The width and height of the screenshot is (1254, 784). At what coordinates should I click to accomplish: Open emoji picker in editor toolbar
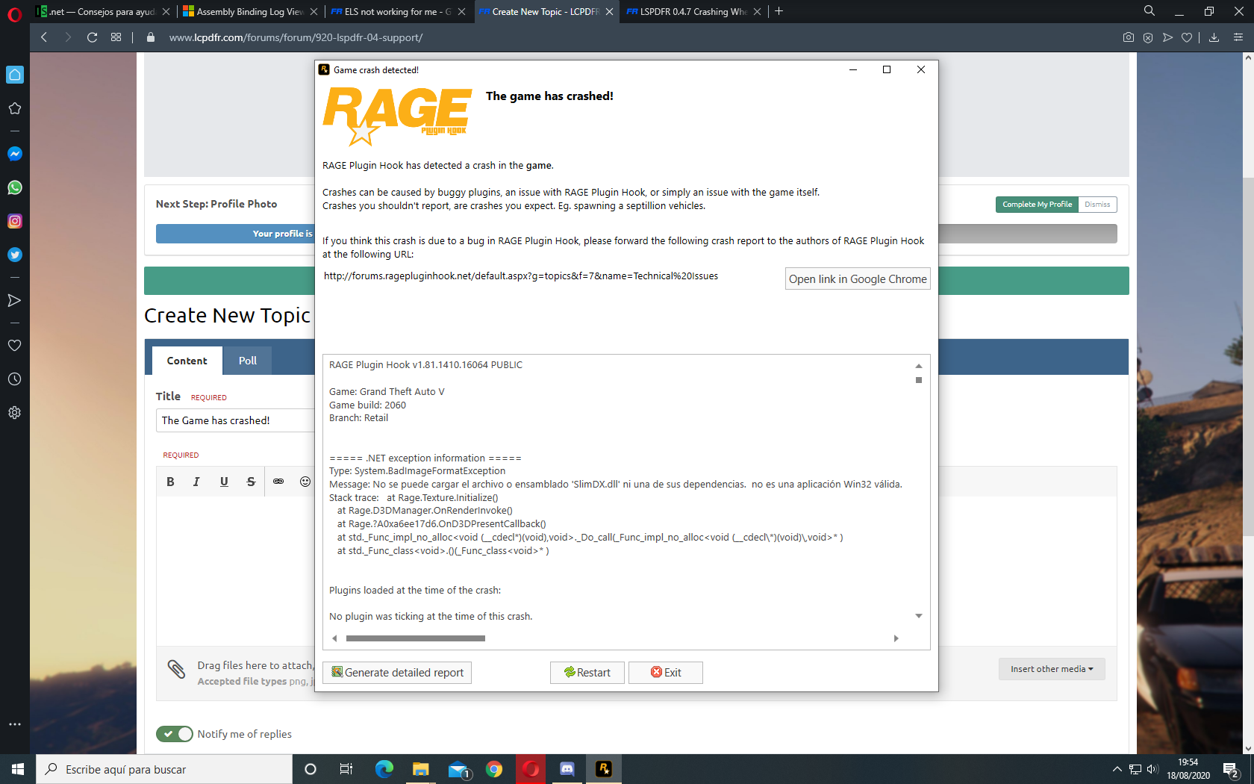(x=305, y=482)
